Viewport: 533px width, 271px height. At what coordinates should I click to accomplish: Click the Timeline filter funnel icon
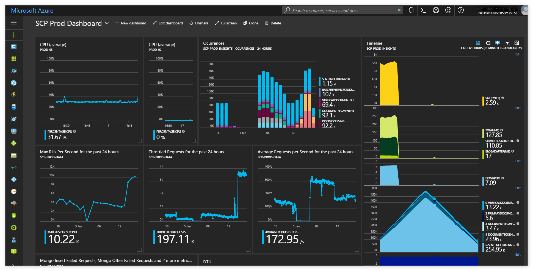click(507, 43)
